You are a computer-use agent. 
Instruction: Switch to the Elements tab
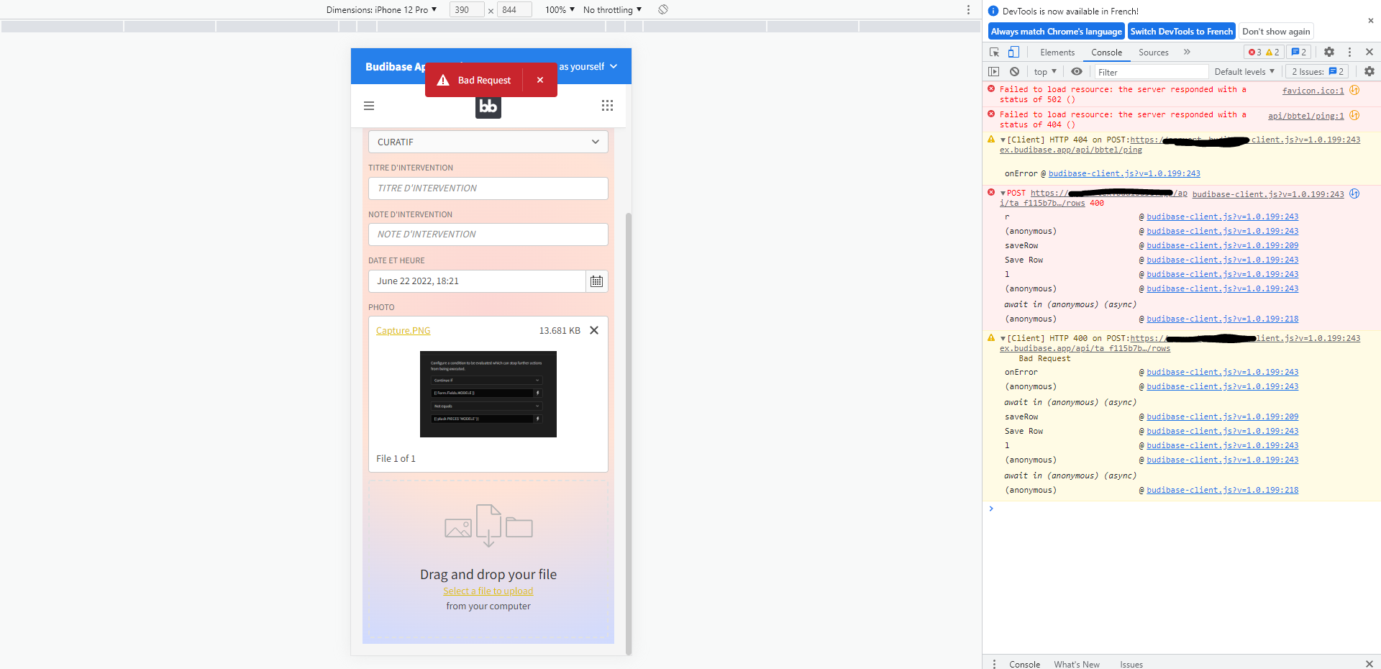click(1057, 52)
